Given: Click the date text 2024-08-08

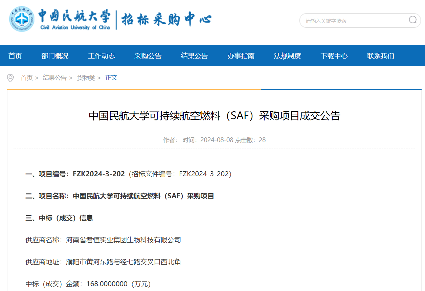Looking at the screenshot, I should [x=217, y=140].
